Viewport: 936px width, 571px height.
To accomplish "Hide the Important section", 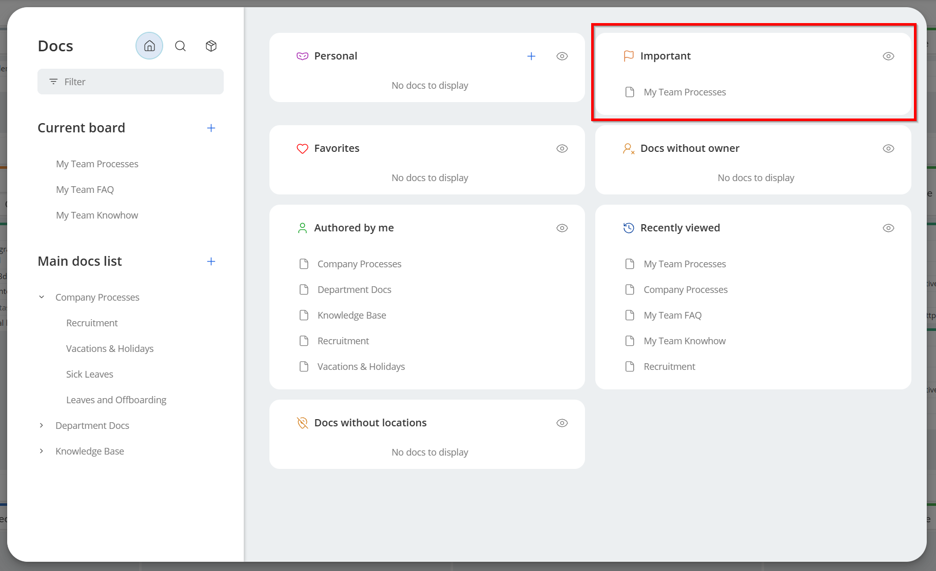I will 888,56.
